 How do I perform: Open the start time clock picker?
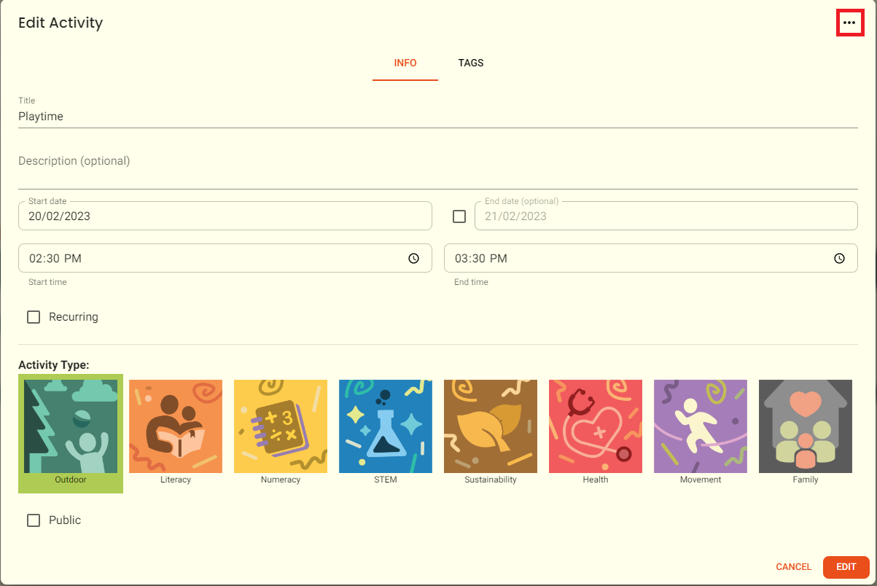pyautogui.click(x=413, y=258)
